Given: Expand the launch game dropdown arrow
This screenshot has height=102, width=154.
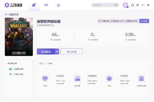Looking at the screenshot, I should pyautogui.click(x=57, y=51).
